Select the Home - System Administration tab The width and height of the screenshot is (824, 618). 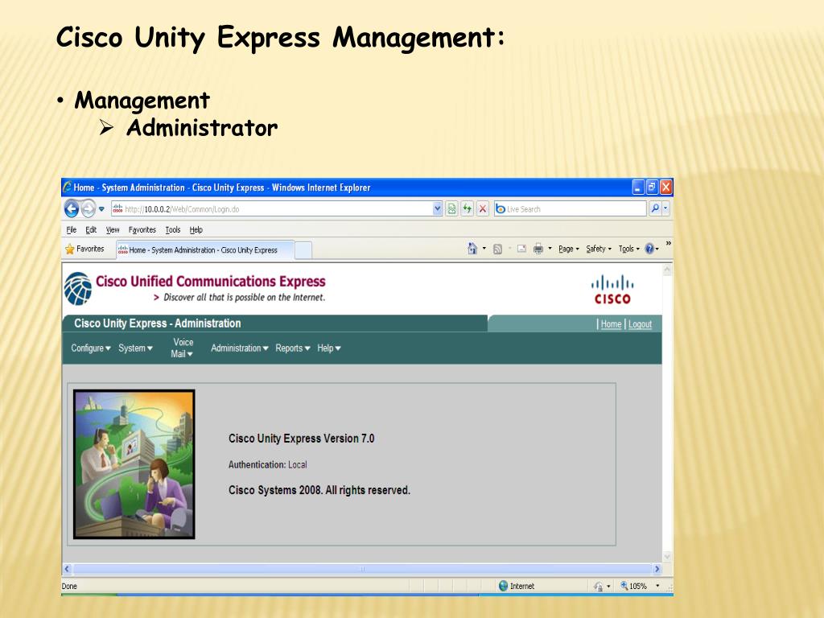click(x=205, y=250)
